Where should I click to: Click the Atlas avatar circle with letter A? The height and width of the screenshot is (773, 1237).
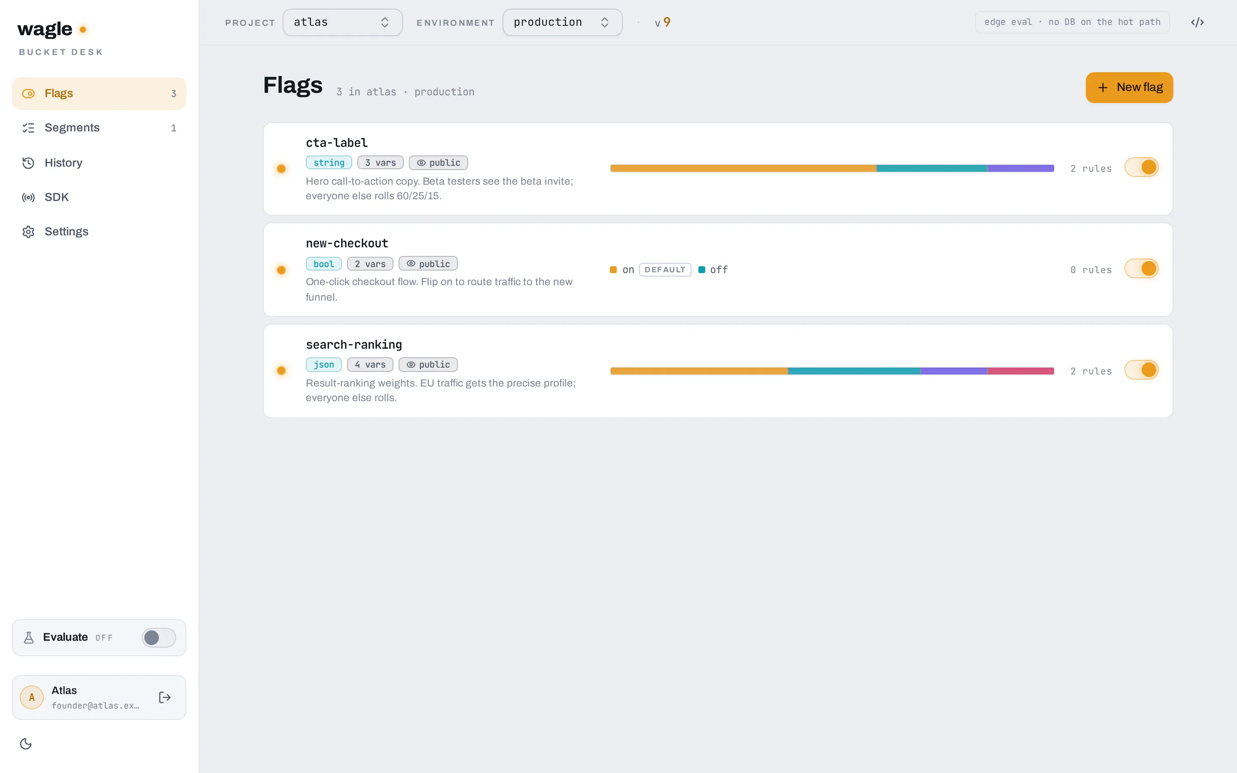pos(32,697)
